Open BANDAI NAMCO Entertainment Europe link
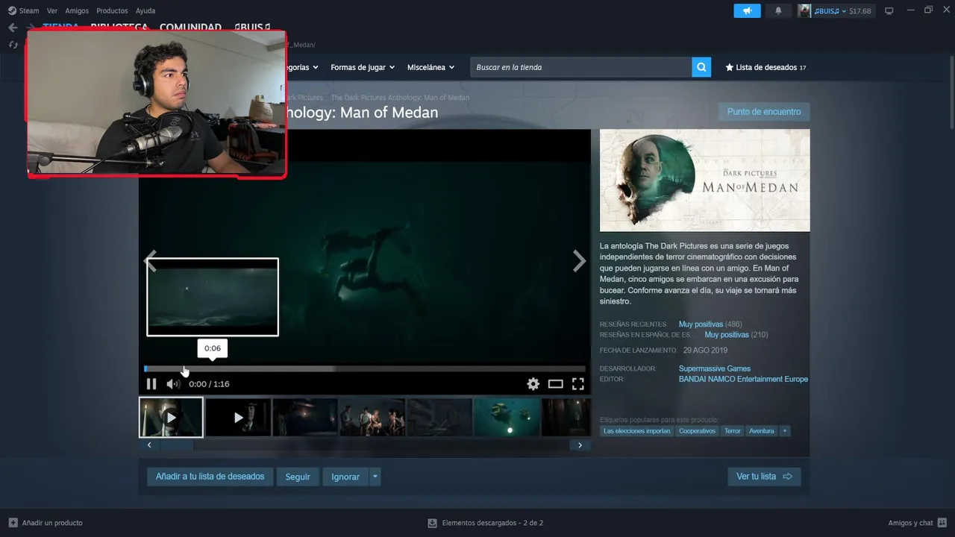The height and width of the screenshot is (537, 955). 743,379
